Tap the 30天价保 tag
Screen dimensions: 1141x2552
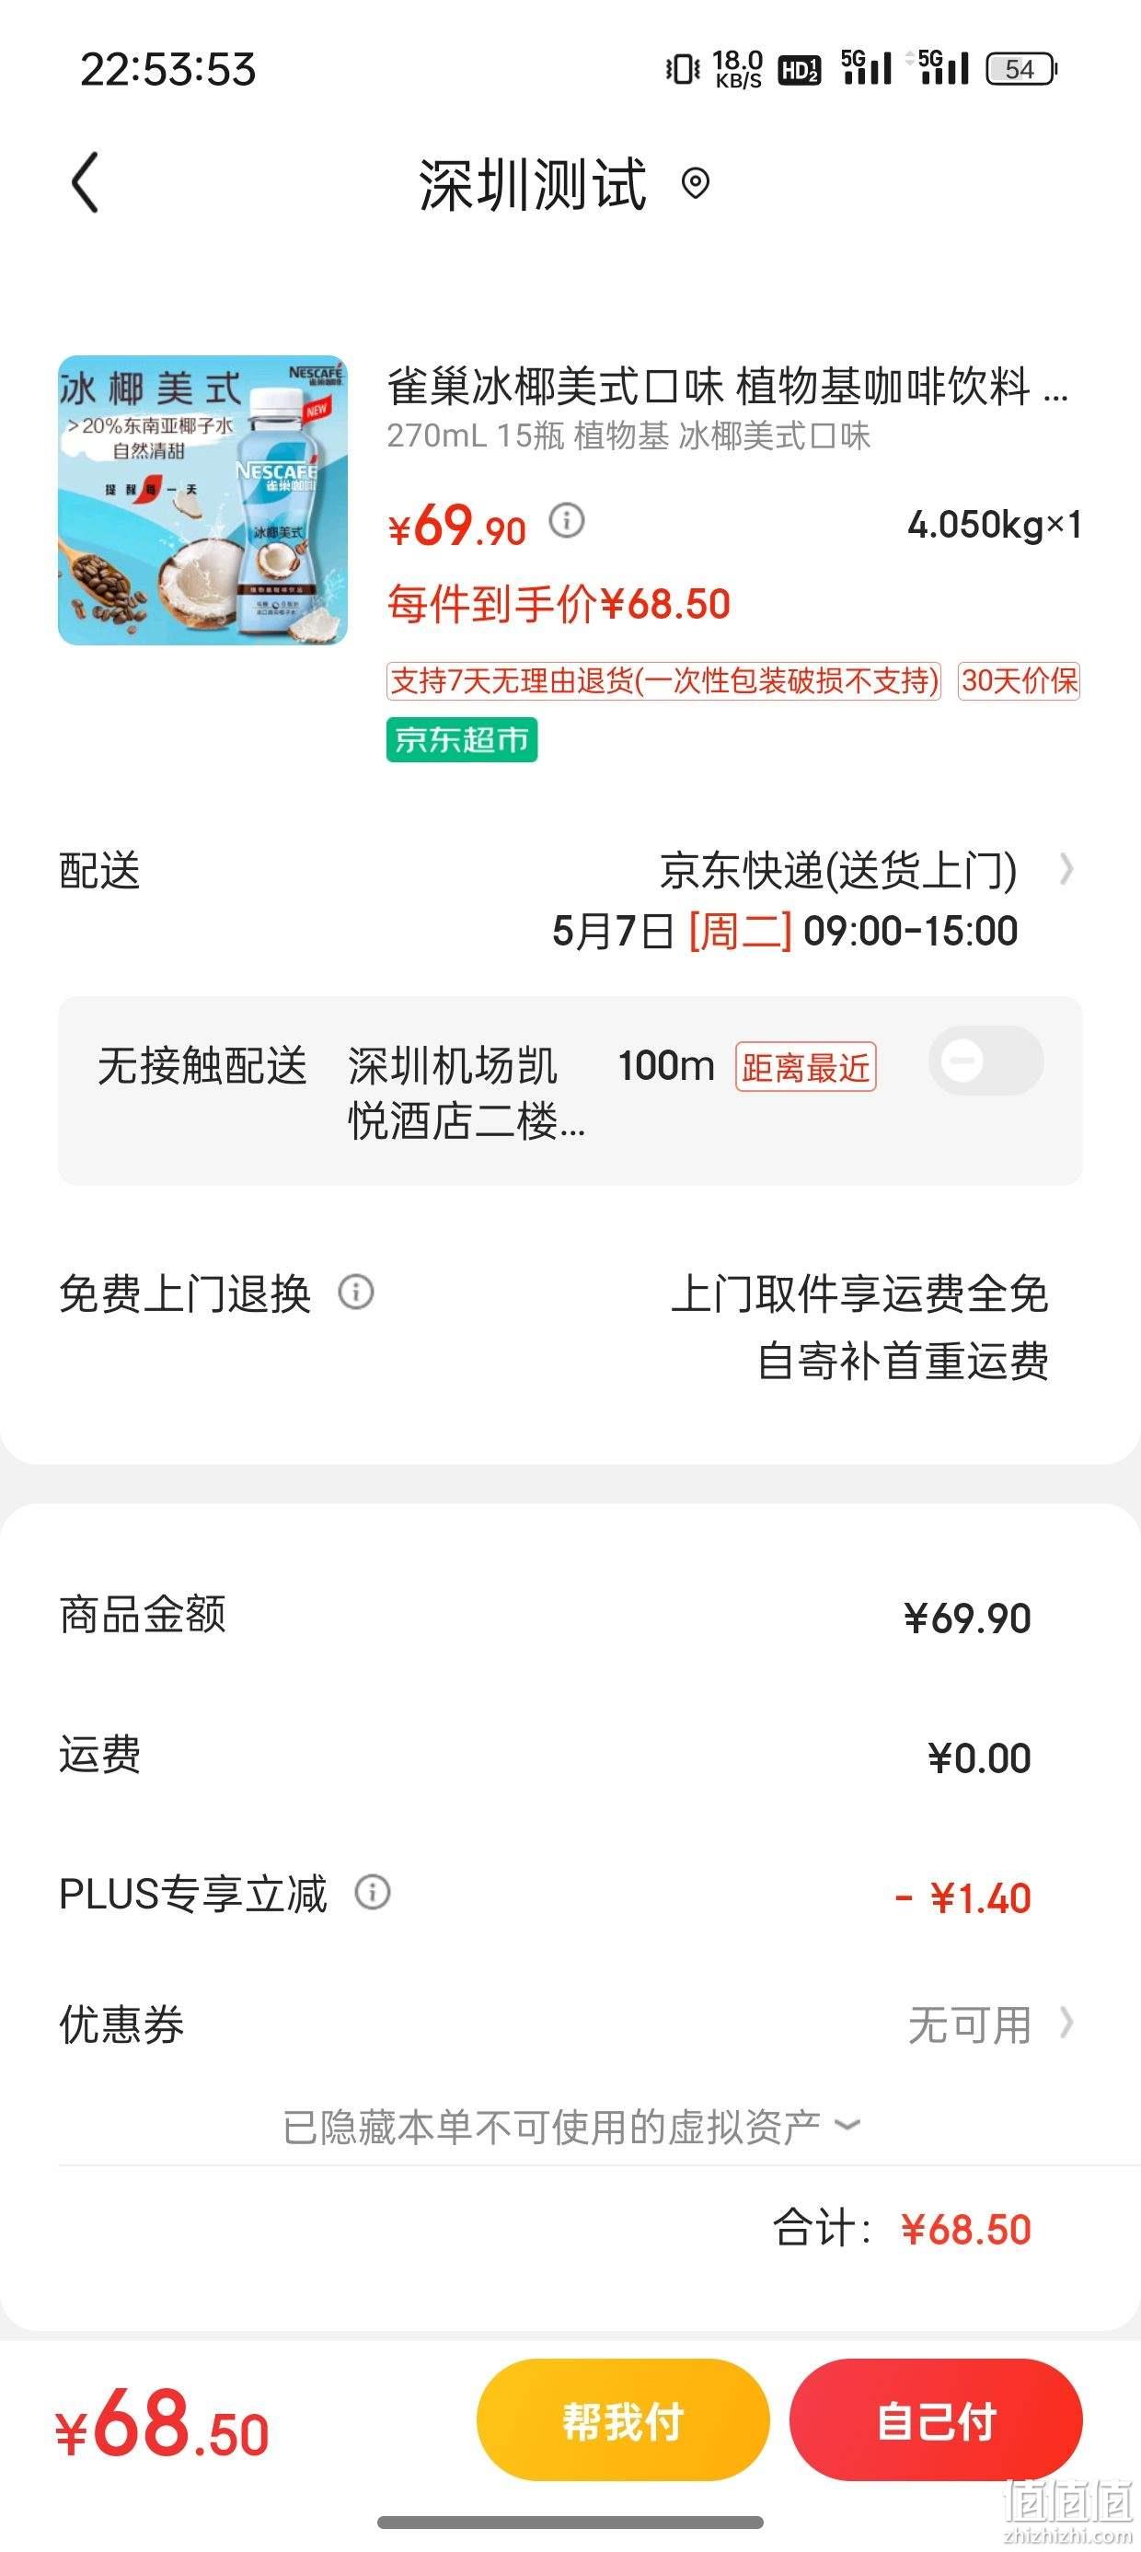tap(1020, 680)
